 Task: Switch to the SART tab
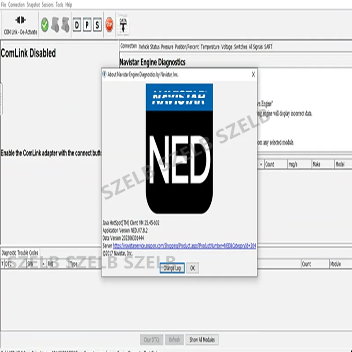(268, 47)
